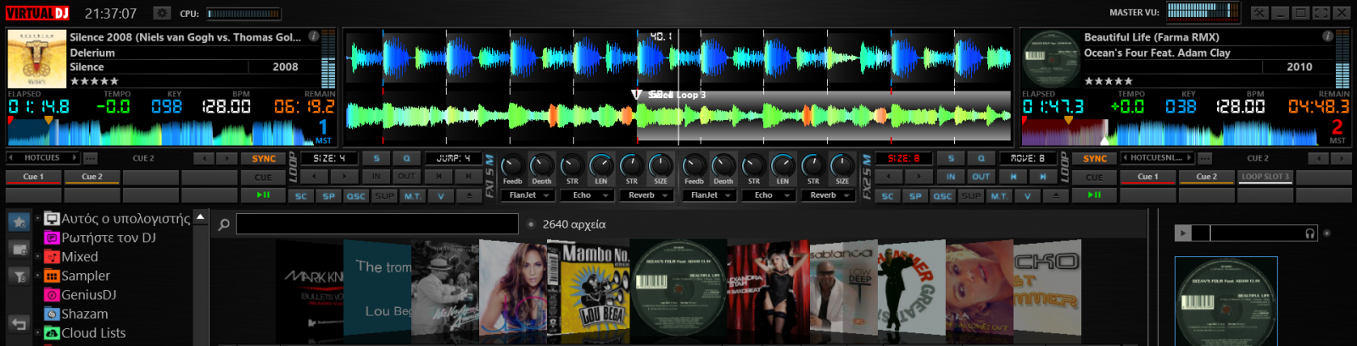Open the left FX1 Reverb effect dropdown
Viewport: 1357px width, 346px height.
[x=646, y=195]
